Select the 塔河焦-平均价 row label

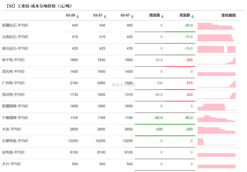point(13,95)
